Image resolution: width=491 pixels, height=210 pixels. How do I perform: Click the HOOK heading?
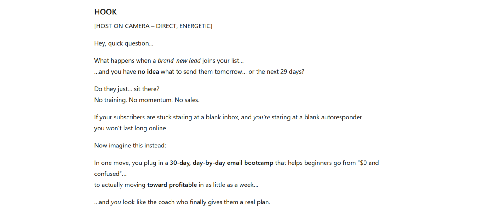pyautogui.click(x=105, y=12)
